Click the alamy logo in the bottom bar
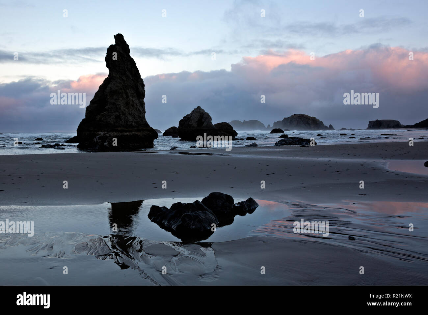The image size is (428, 315). pyautogui.click(x=33, y=300)
